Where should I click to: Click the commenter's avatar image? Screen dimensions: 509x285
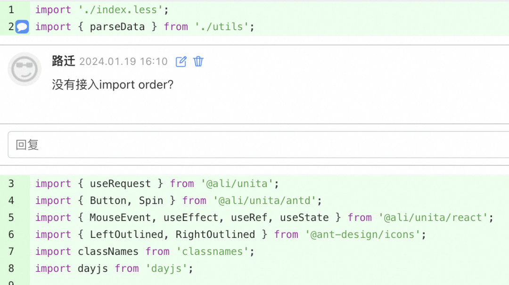pyautogui.click(x=25, y=69)
